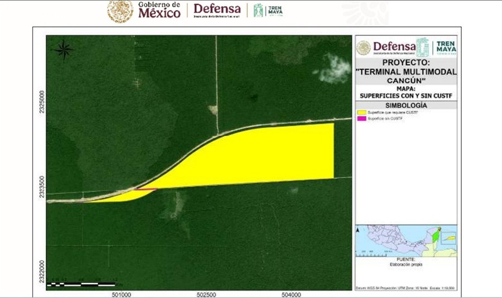Click the Defensa logo in top header
The image size is (502, 298).
(217, 11)
